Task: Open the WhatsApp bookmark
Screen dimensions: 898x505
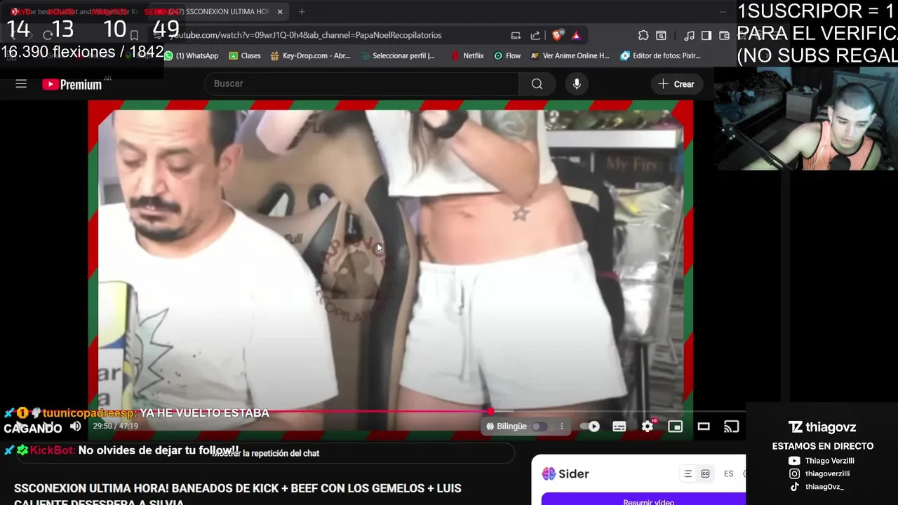Action: (x=191, y=55)
